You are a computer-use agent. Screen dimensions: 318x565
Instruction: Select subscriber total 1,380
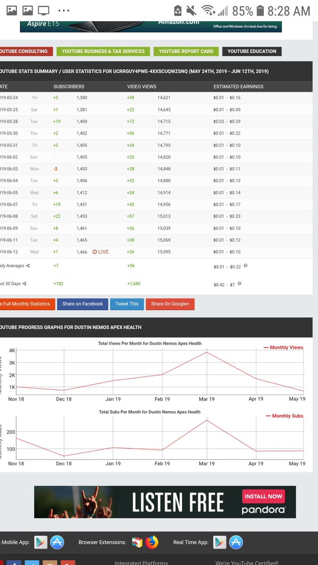coord(82,97)
